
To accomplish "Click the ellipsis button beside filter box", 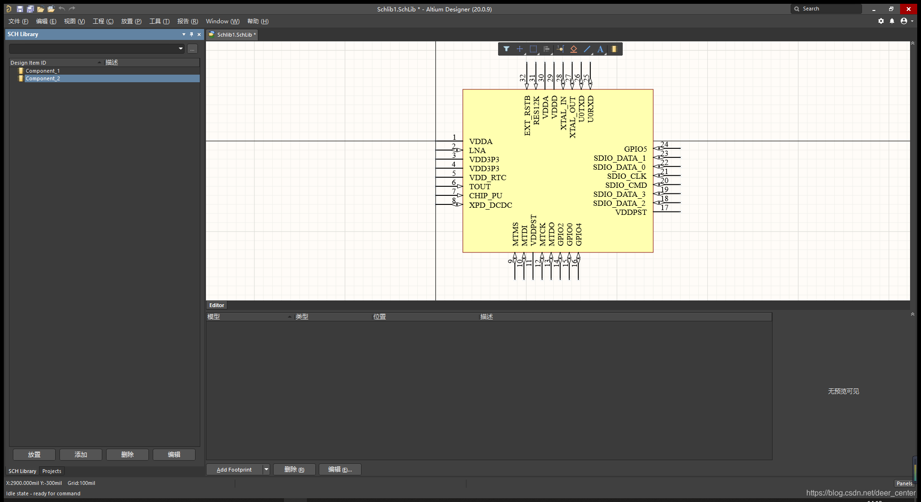I will click(x=192, y=48).
